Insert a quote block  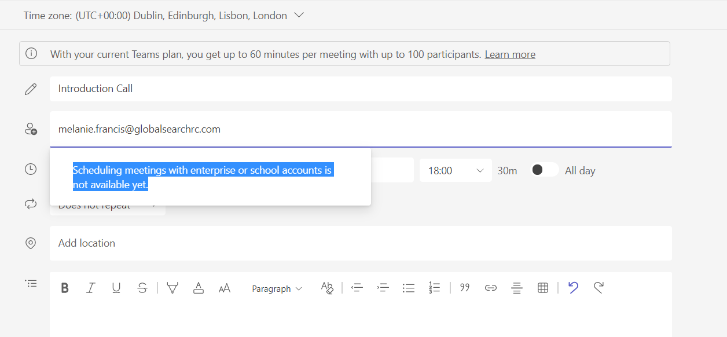465,287
